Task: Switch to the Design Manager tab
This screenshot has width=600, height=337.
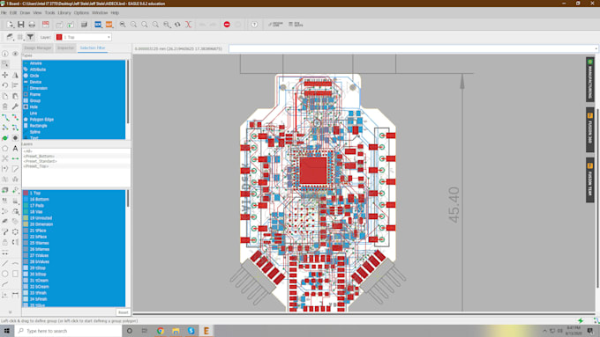Action: pos(37,48)
